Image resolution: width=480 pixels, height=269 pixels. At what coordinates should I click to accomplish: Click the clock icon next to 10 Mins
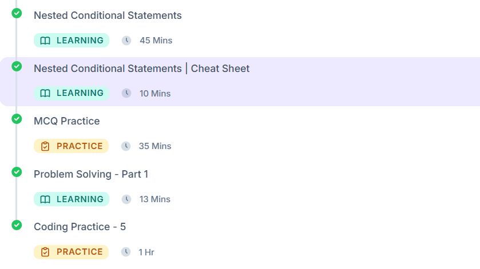(126, 93)
